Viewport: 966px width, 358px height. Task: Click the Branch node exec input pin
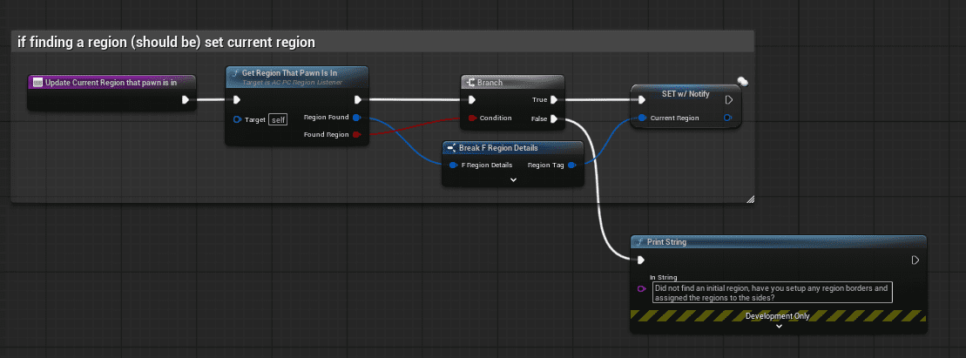click(x=472, y=100)
